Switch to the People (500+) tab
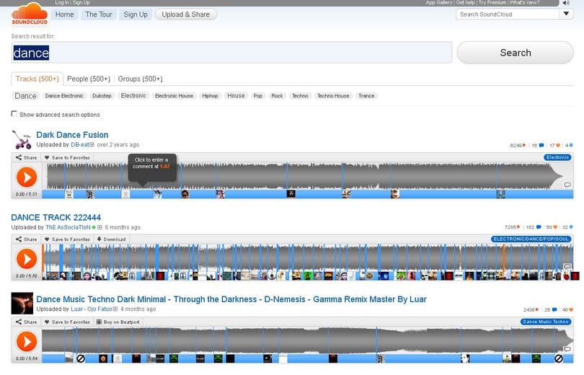Viewport: 584px width, 375px height. click(x=89, y=79)
